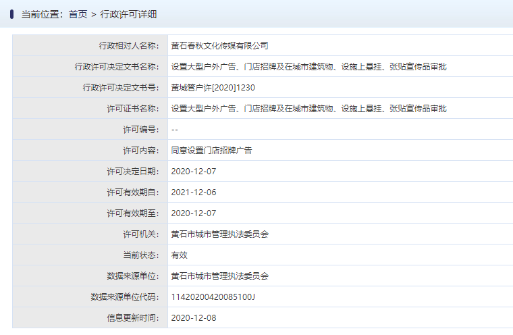Screen dimensions: 513x335
Task: Click the 信息更新时间 label
Action: coord(133,318)
